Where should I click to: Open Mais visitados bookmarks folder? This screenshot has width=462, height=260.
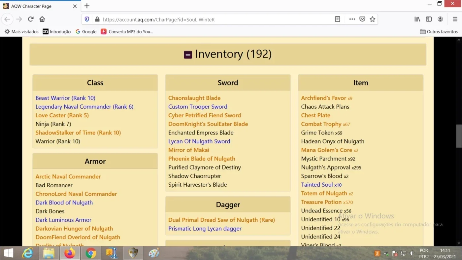(x=21, y=32)
